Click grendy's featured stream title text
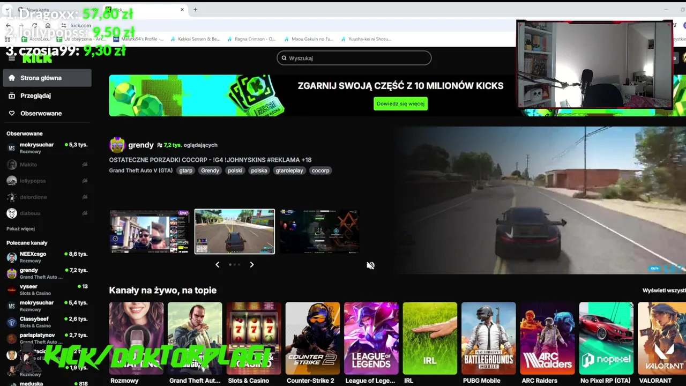Screen dimensions: 686x386 point(210,160)
